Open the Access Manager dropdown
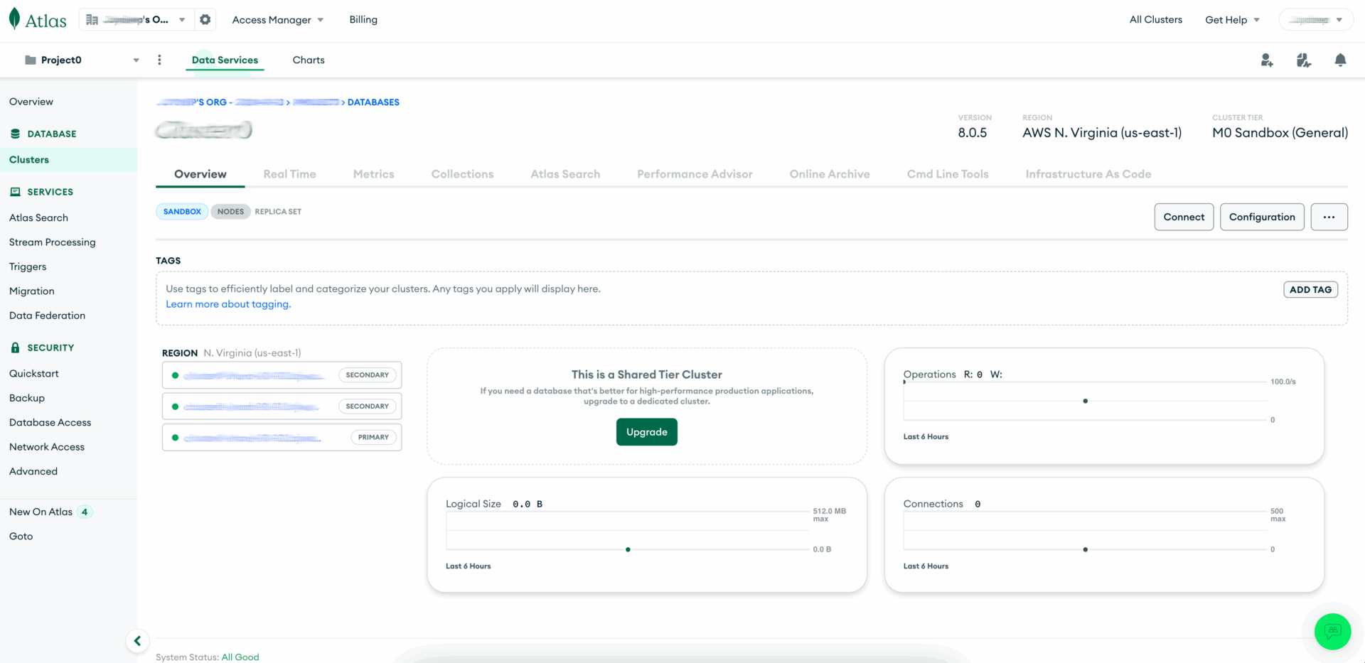The image size is (1365, 663). point(277,20)
